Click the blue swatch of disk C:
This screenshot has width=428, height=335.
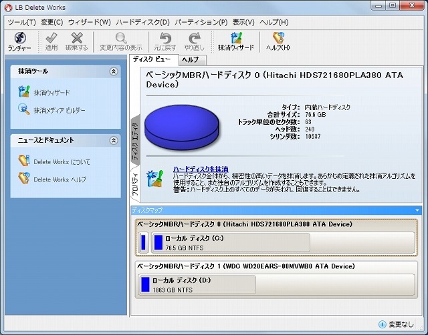click(x=158, y=242)
